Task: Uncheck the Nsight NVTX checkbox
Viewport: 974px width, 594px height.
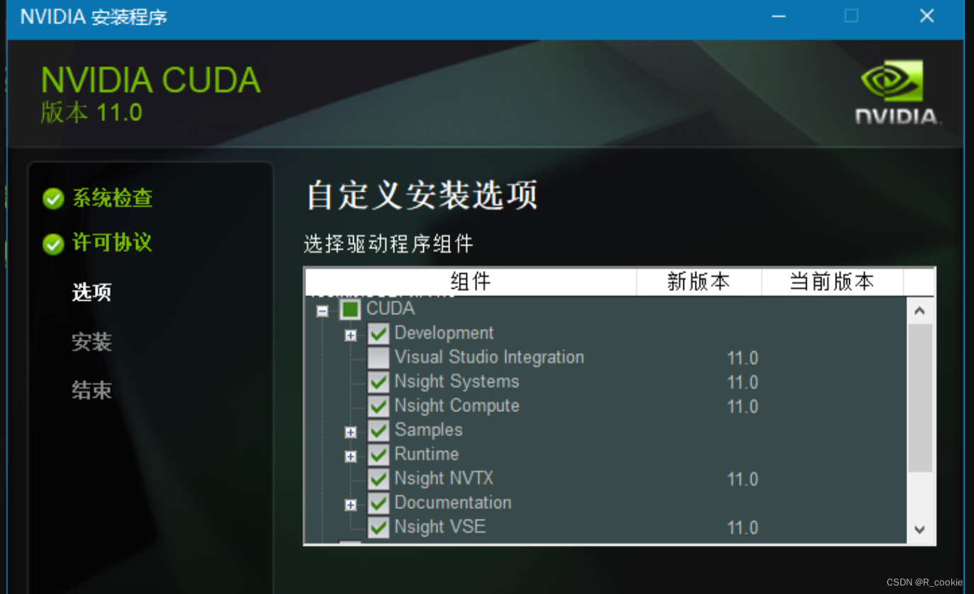Action: pos(379,479)
